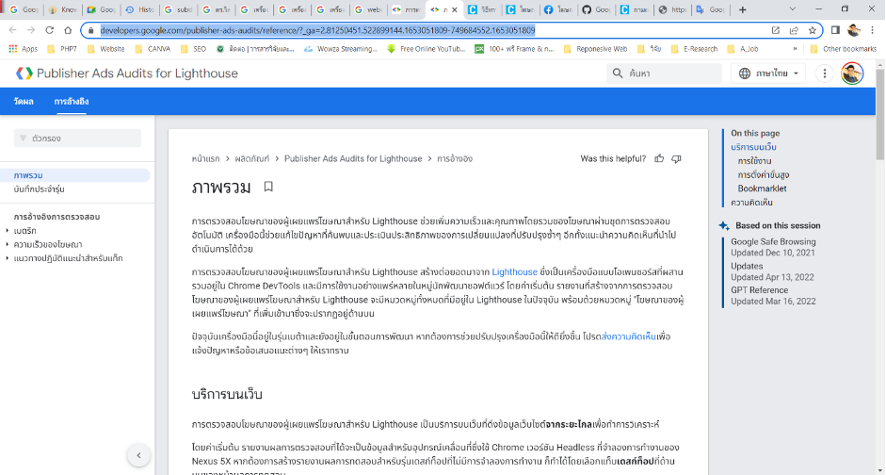The height and width of the screenshot is (475, 886).
Task: Switch to the วัดผล tab
Action: point(24,101)
